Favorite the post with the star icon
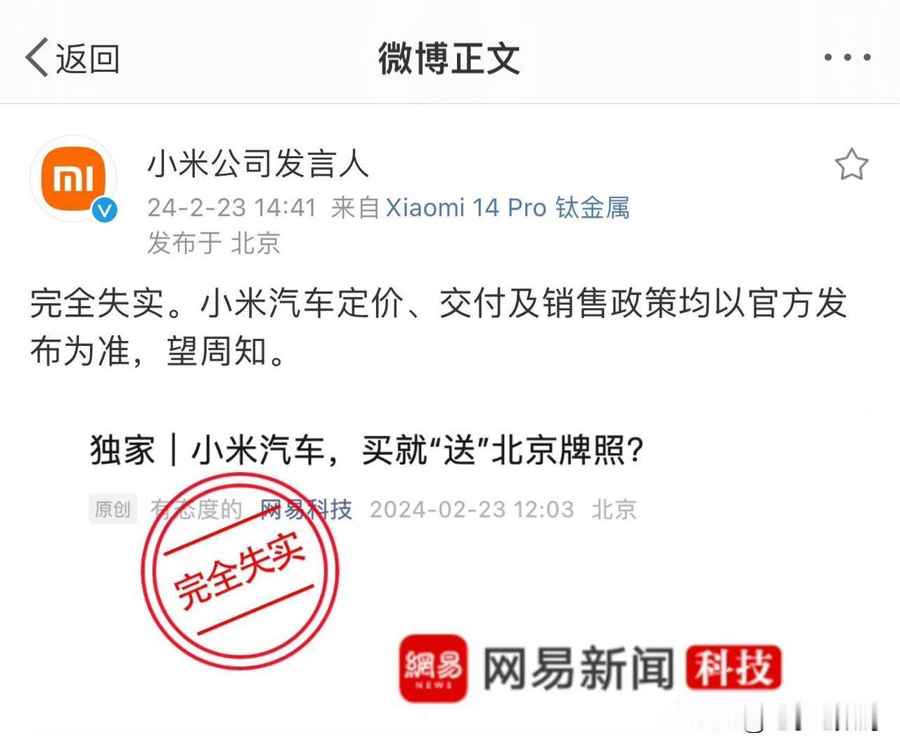This screenshot has width=900, height=751. (851, 165)
